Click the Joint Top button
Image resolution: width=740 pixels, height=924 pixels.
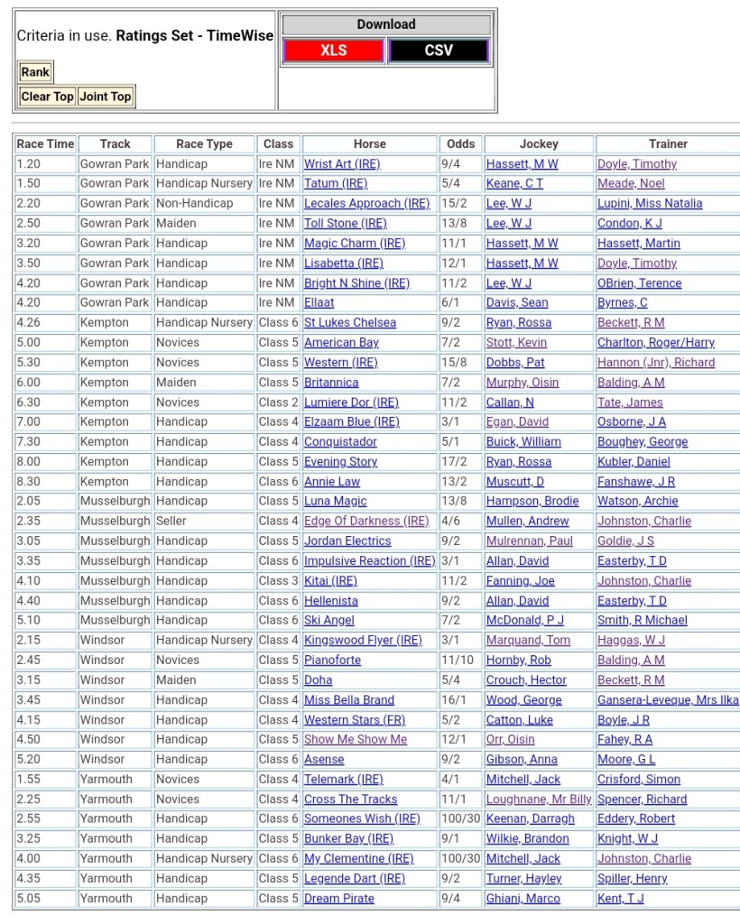pyautogui.click(x=106, y=97)
